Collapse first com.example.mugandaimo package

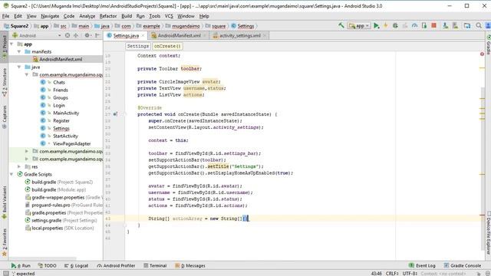point(27,75)
